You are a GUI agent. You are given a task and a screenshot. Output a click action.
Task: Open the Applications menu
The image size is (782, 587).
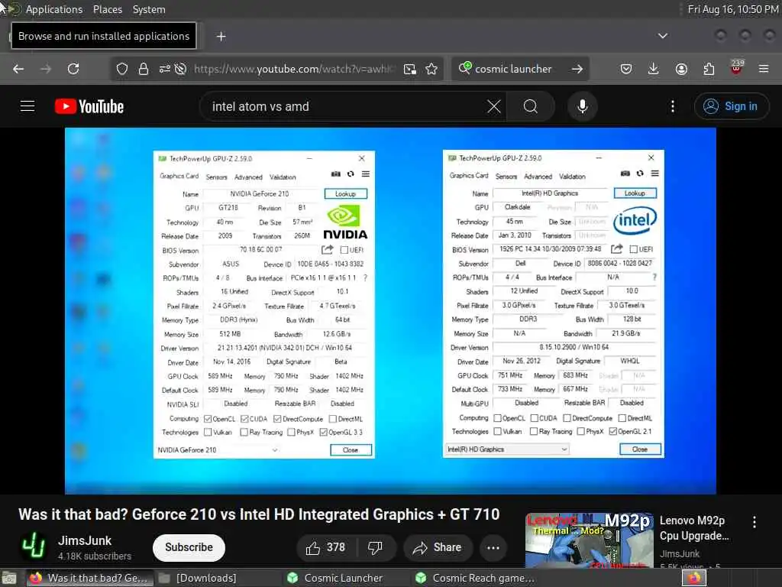[x=54, y=9]
